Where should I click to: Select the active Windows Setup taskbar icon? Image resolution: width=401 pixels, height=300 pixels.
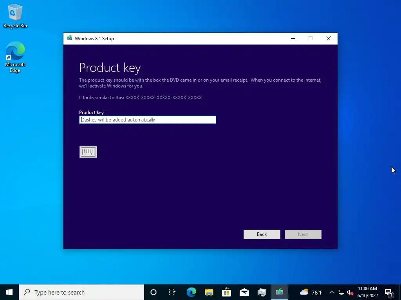[280, 292]
